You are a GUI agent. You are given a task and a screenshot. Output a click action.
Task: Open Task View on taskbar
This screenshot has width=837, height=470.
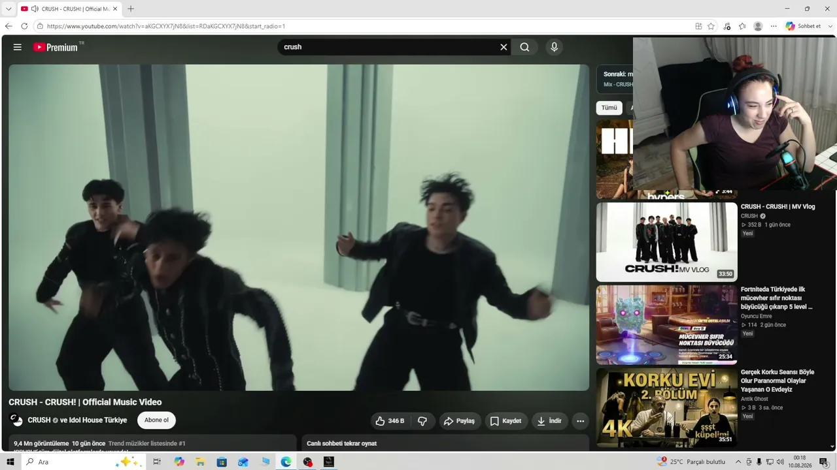click(157, 462)
